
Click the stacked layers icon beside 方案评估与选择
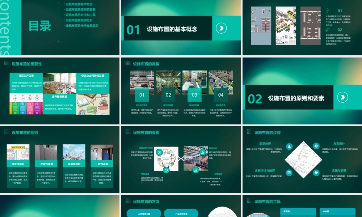(x=289, y=173)
